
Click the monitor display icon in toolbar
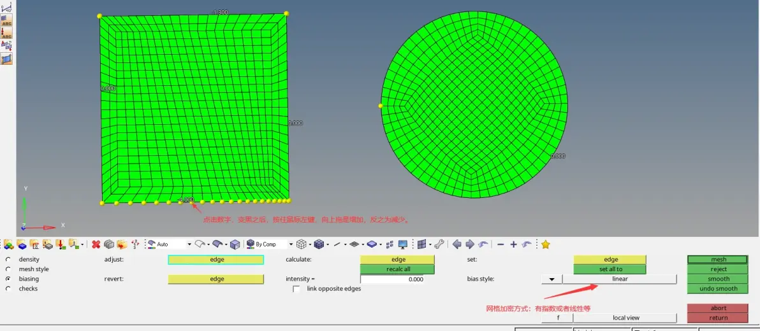point(403,244)
